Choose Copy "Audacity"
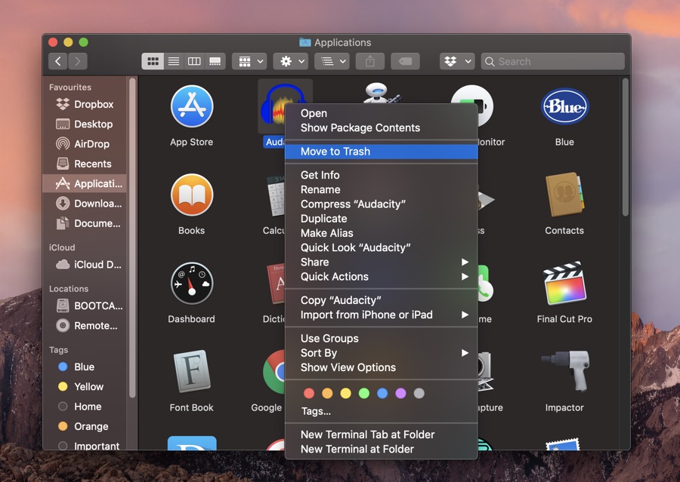This screenshot has height=482, width=680. point(382,300)
